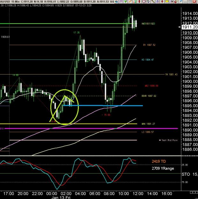
Task: Click the L3 1889.57 level label
Action: click(148, 132)
